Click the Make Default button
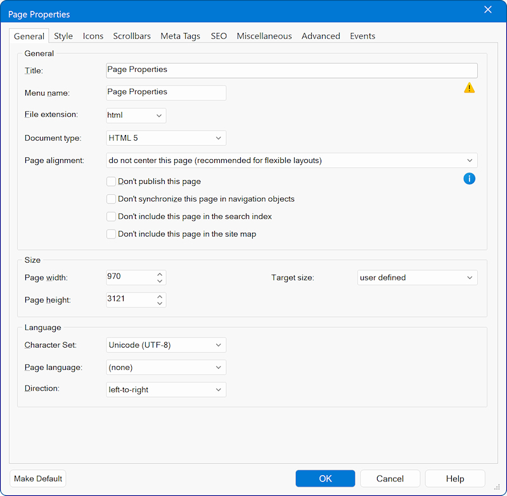 38,479
